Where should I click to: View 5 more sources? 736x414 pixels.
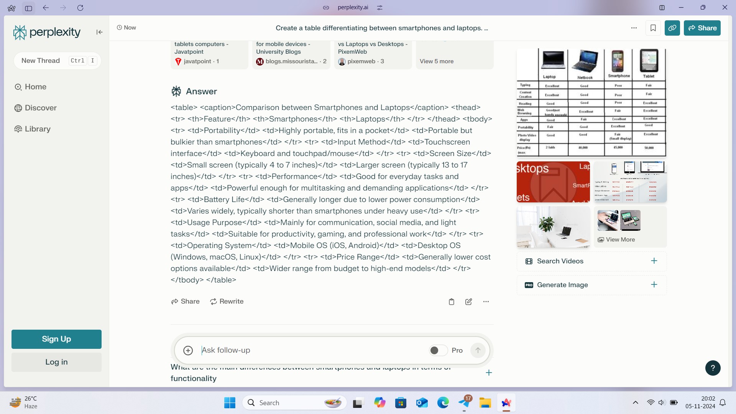tap(455, 55)
